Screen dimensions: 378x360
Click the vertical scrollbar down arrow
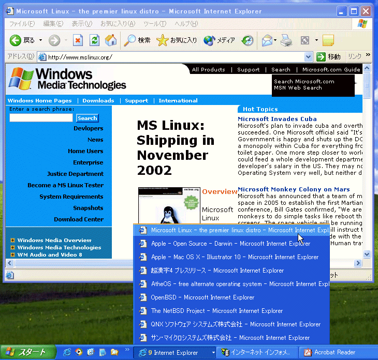pos(367,254)
